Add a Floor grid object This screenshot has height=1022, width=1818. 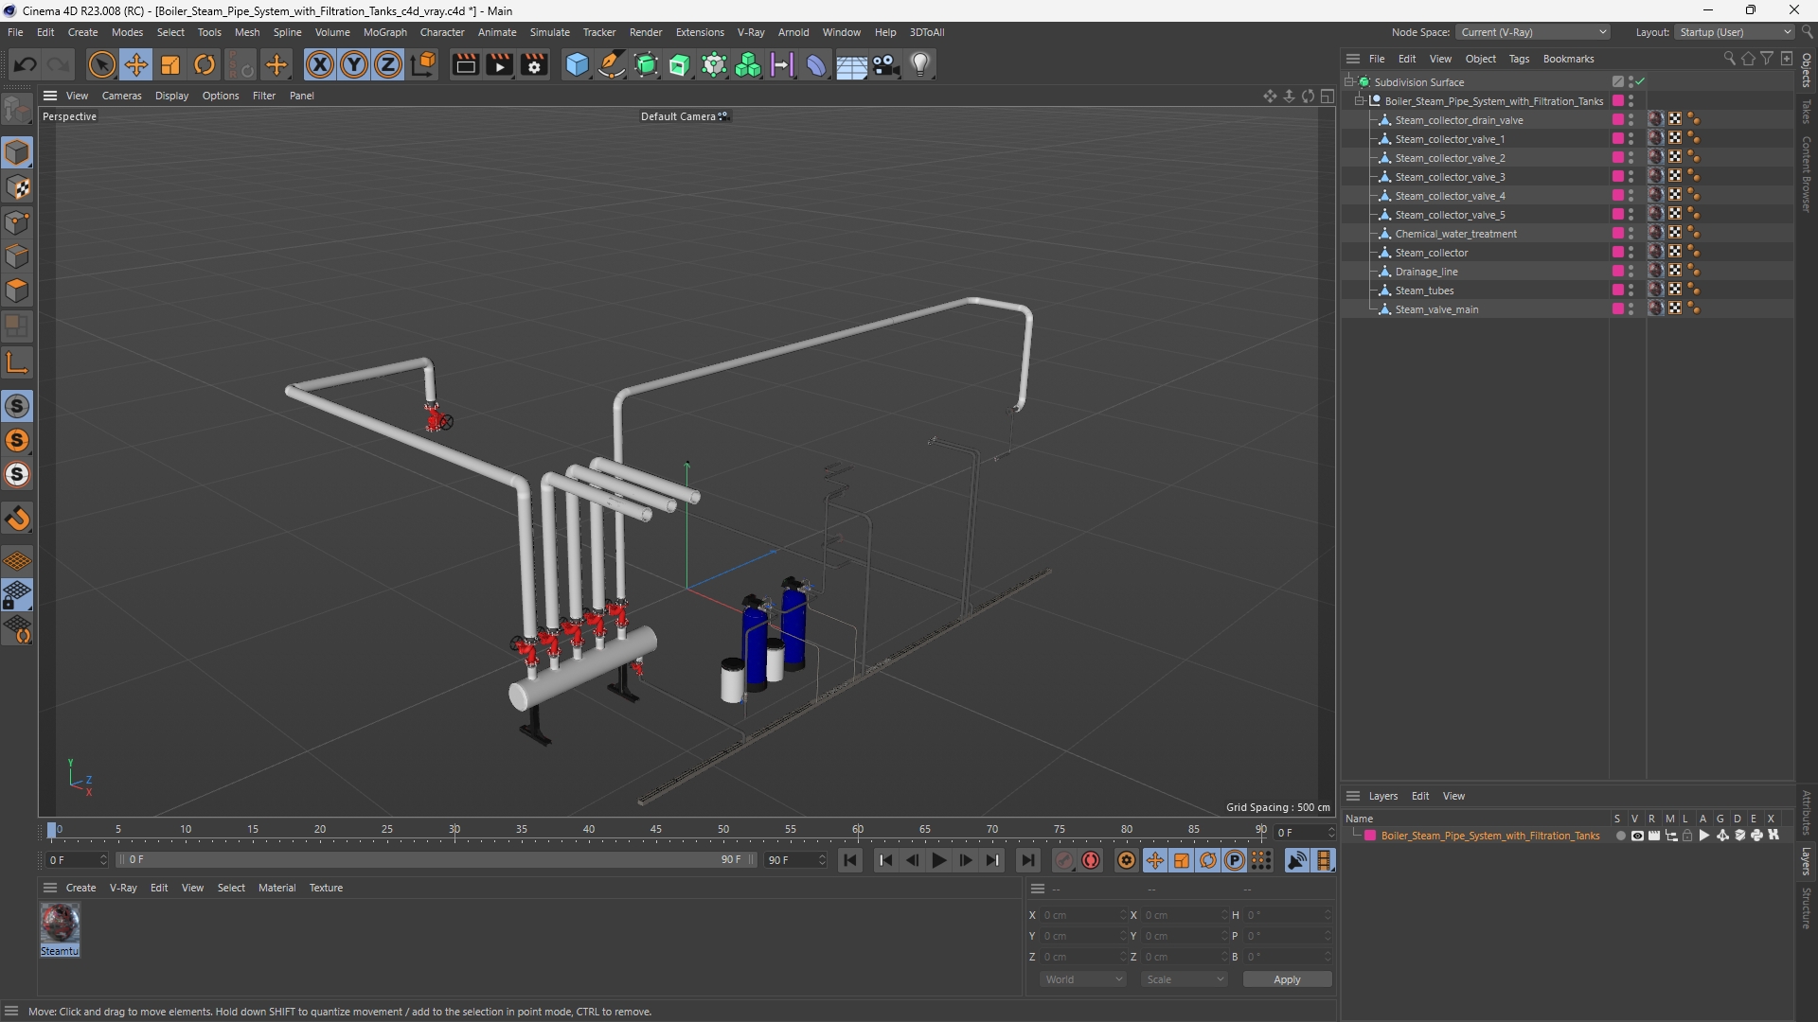tap(851, 64)
